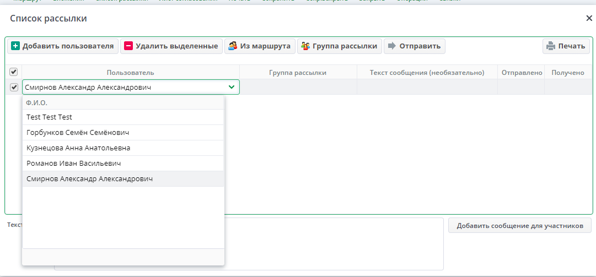The image size is (596, 277).
Task: Open Группа рассылки button label
Action: tap(345, 46)
